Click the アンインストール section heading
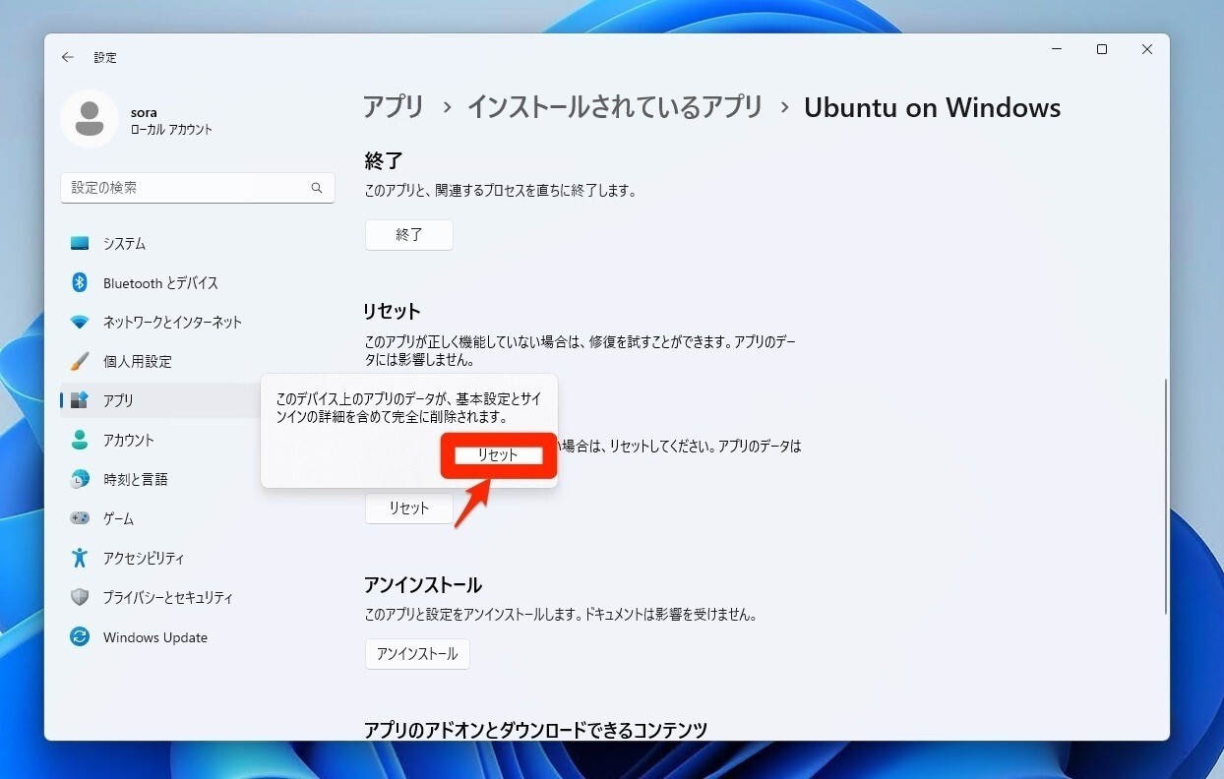Viewport: 1224px width, 779px height. click(x=423, y=585)
